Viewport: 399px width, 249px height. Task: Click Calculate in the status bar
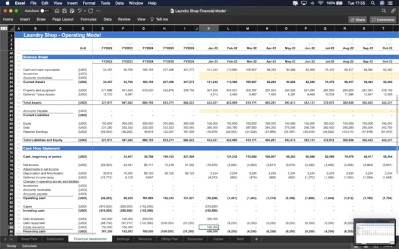29,246
